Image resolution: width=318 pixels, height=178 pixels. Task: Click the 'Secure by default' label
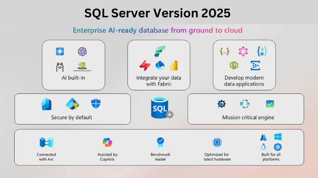click(72, 117)
